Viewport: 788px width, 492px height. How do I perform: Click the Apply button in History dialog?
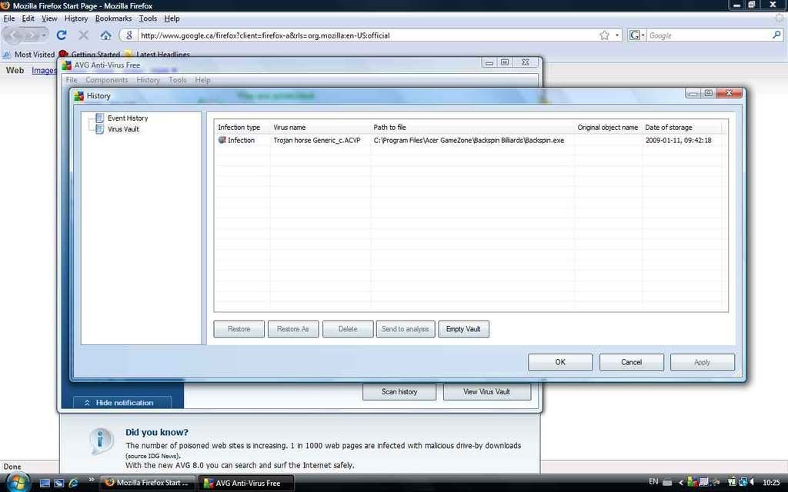point(702,362)
